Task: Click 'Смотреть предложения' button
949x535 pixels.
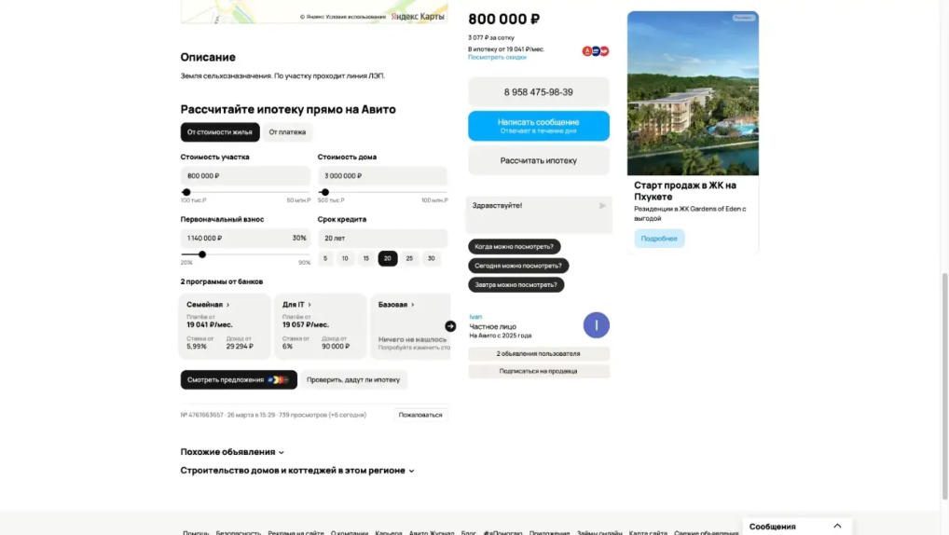Action: coord(239,379)
